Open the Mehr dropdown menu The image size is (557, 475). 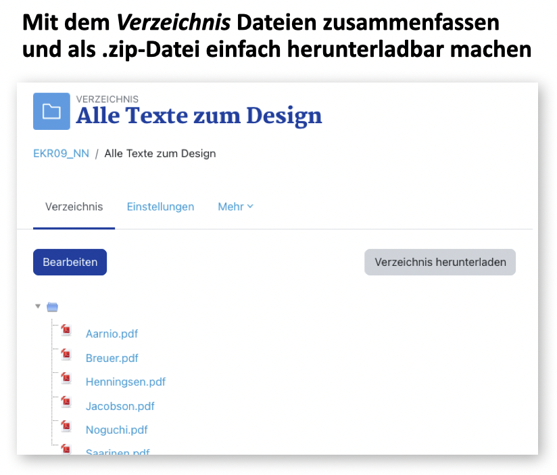pos(235,207)
